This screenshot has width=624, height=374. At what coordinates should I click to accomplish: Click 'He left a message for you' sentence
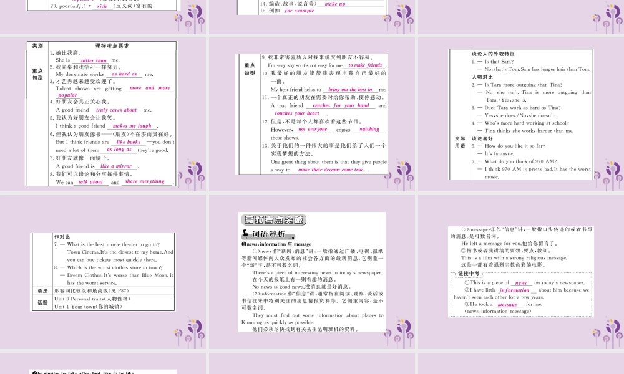[509, 243]
